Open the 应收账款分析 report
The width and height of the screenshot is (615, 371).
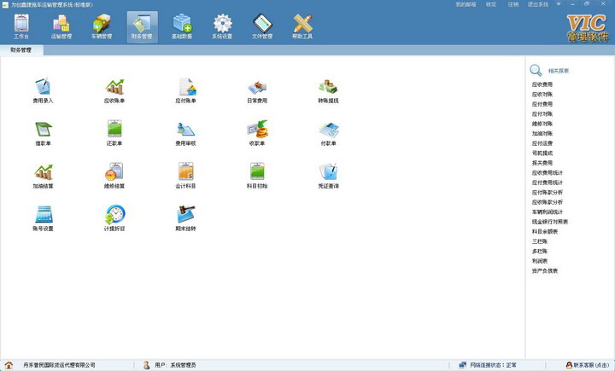click(548, 202)
